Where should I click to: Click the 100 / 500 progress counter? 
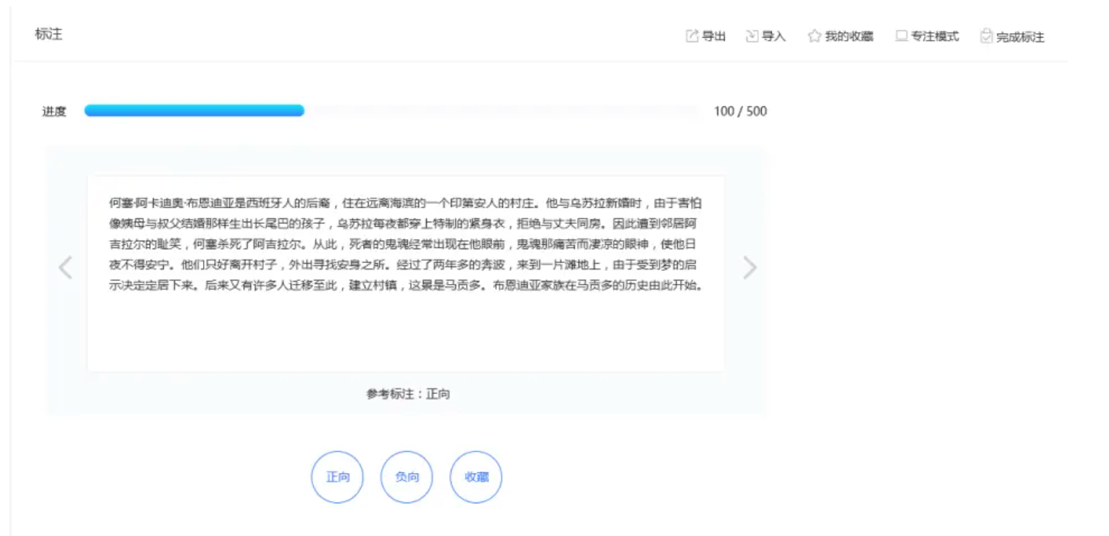[x=740, y=112]
